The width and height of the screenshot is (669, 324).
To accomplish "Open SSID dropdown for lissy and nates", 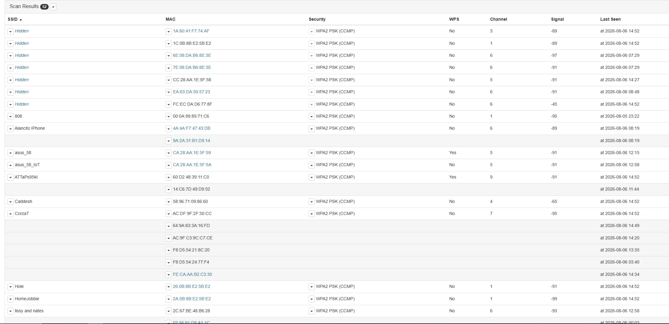I will pyautogui.click(x=10, y=311).
